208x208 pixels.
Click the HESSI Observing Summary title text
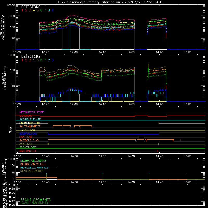coord(110,2)
